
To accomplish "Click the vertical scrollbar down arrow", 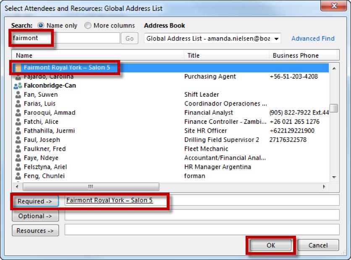I will tap(334, 177).
